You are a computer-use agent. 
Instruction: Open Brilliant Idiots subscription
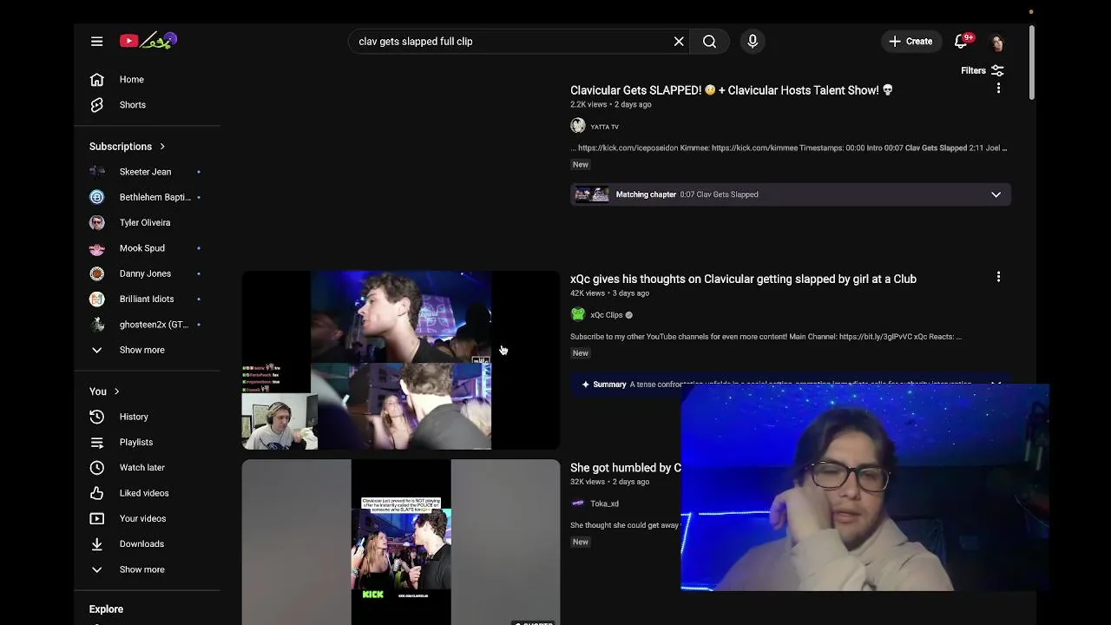coord(148,299)
